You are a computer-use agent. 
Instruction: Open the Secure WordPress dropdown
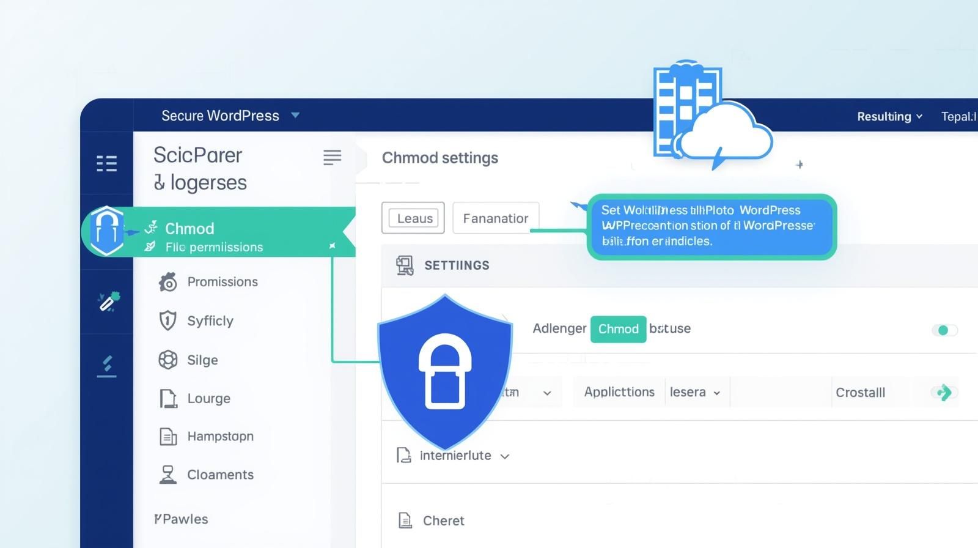click(230, 116)
